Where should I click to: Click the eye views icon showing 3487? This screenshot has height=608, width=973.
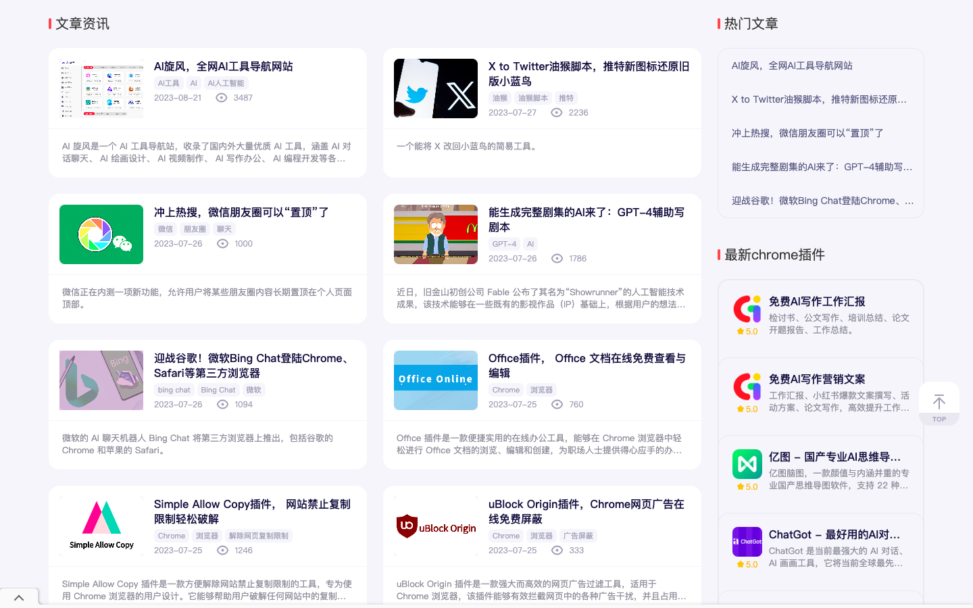pyautogui.click(x=221, y=98)
